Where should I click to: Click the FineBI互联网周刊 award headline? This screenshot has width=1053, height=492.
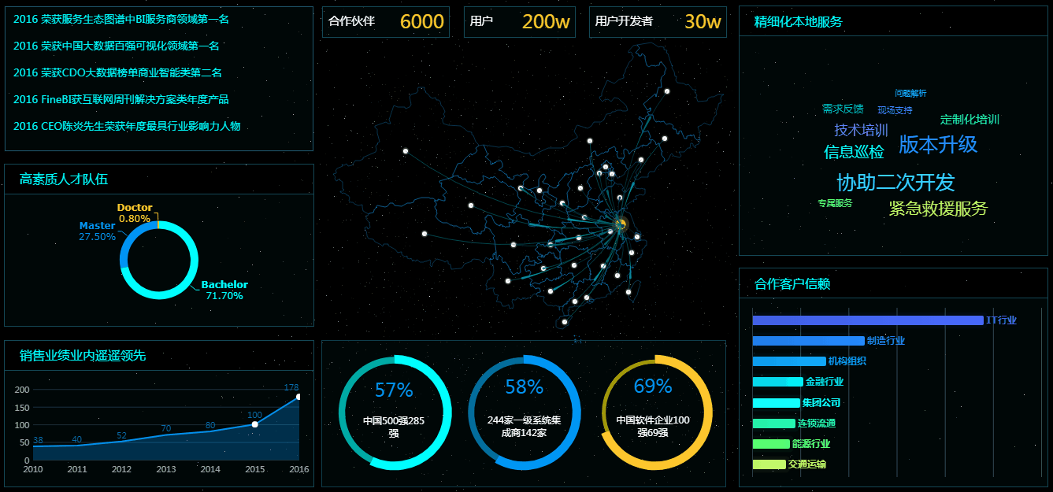[121, 100]
